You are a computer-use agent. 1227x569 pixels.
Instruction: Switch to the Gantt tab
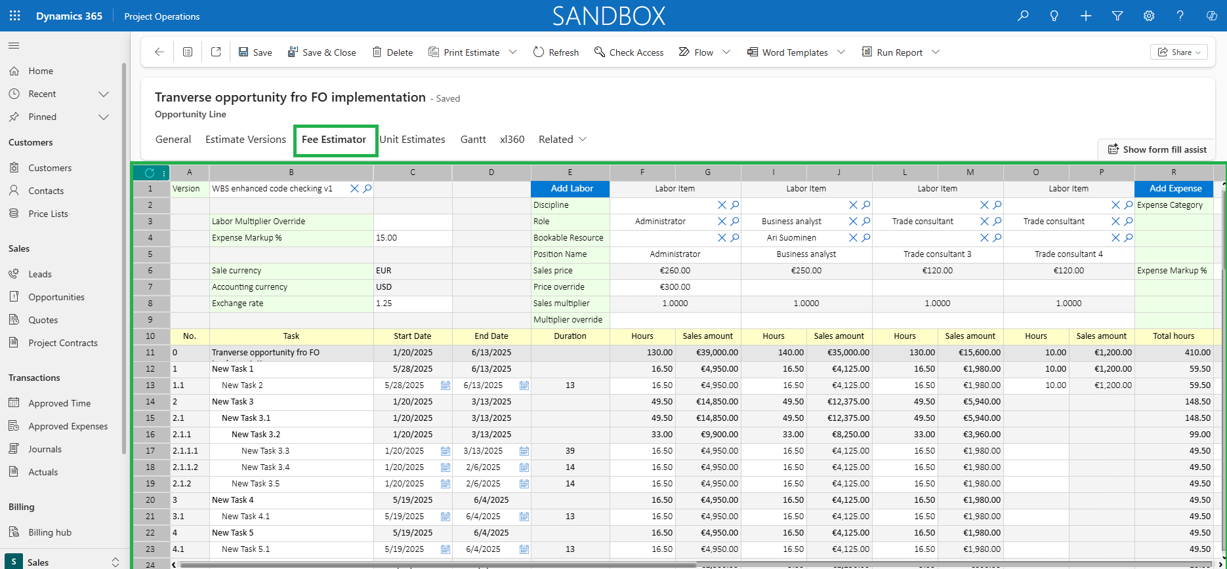(x=473, y=139)
